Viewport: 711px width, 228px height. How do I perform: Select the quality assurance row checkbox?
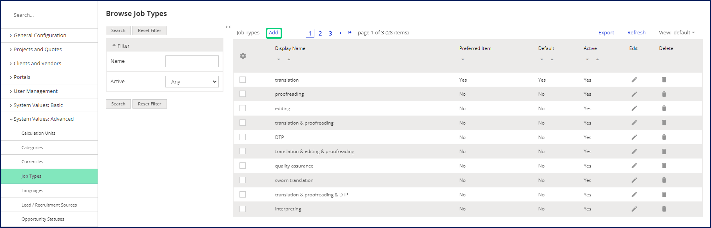coord(243,166)
